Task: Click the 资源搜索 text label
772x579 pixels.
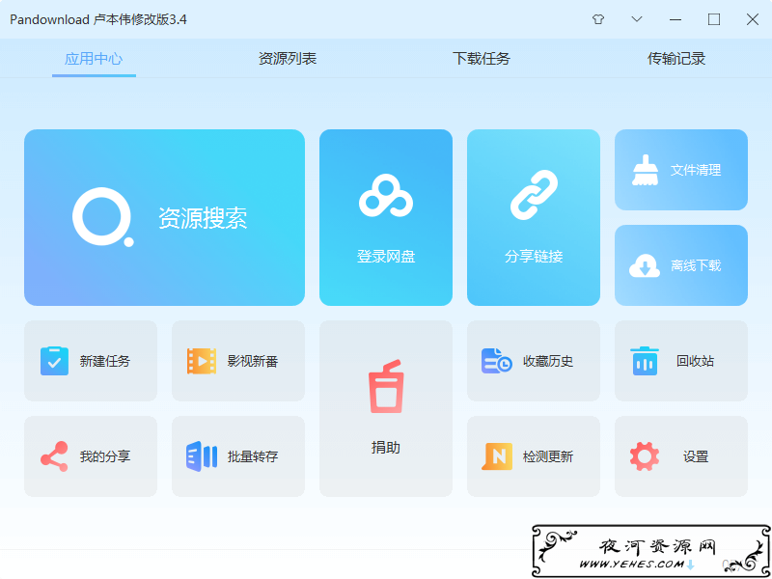Action: coord(203,217)
